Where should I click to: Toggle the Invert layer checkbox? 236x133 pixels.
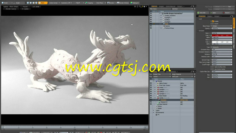212,24
